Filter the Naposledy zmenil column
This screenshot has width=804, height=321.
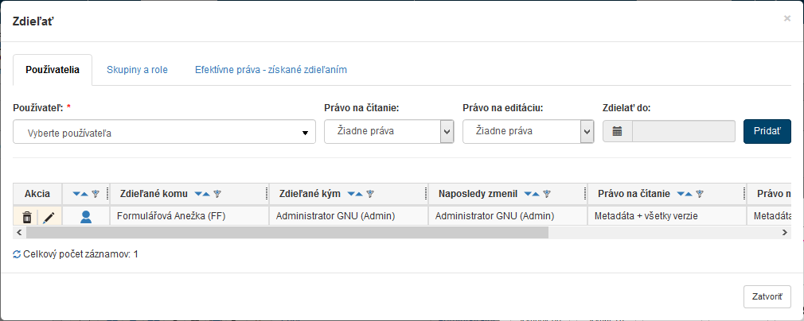pos(547,194)
